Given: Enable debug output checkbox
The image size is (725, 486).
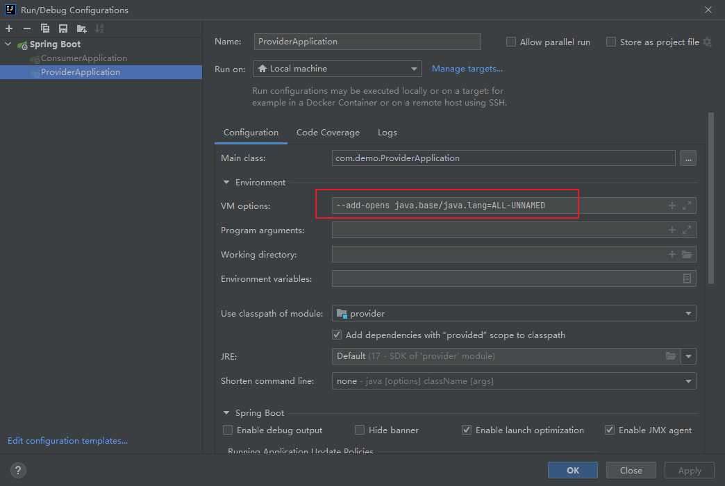Looking at the screenshot, I should click(x=228, y=430).
